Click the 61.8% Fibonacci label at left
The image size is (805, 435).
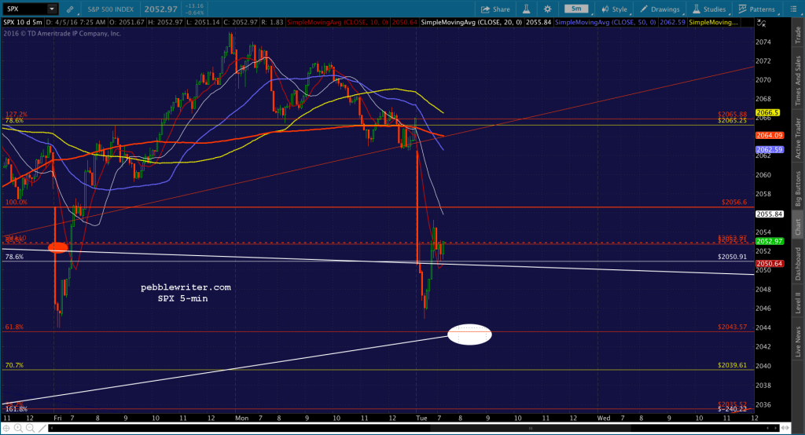tap(14, 327)
